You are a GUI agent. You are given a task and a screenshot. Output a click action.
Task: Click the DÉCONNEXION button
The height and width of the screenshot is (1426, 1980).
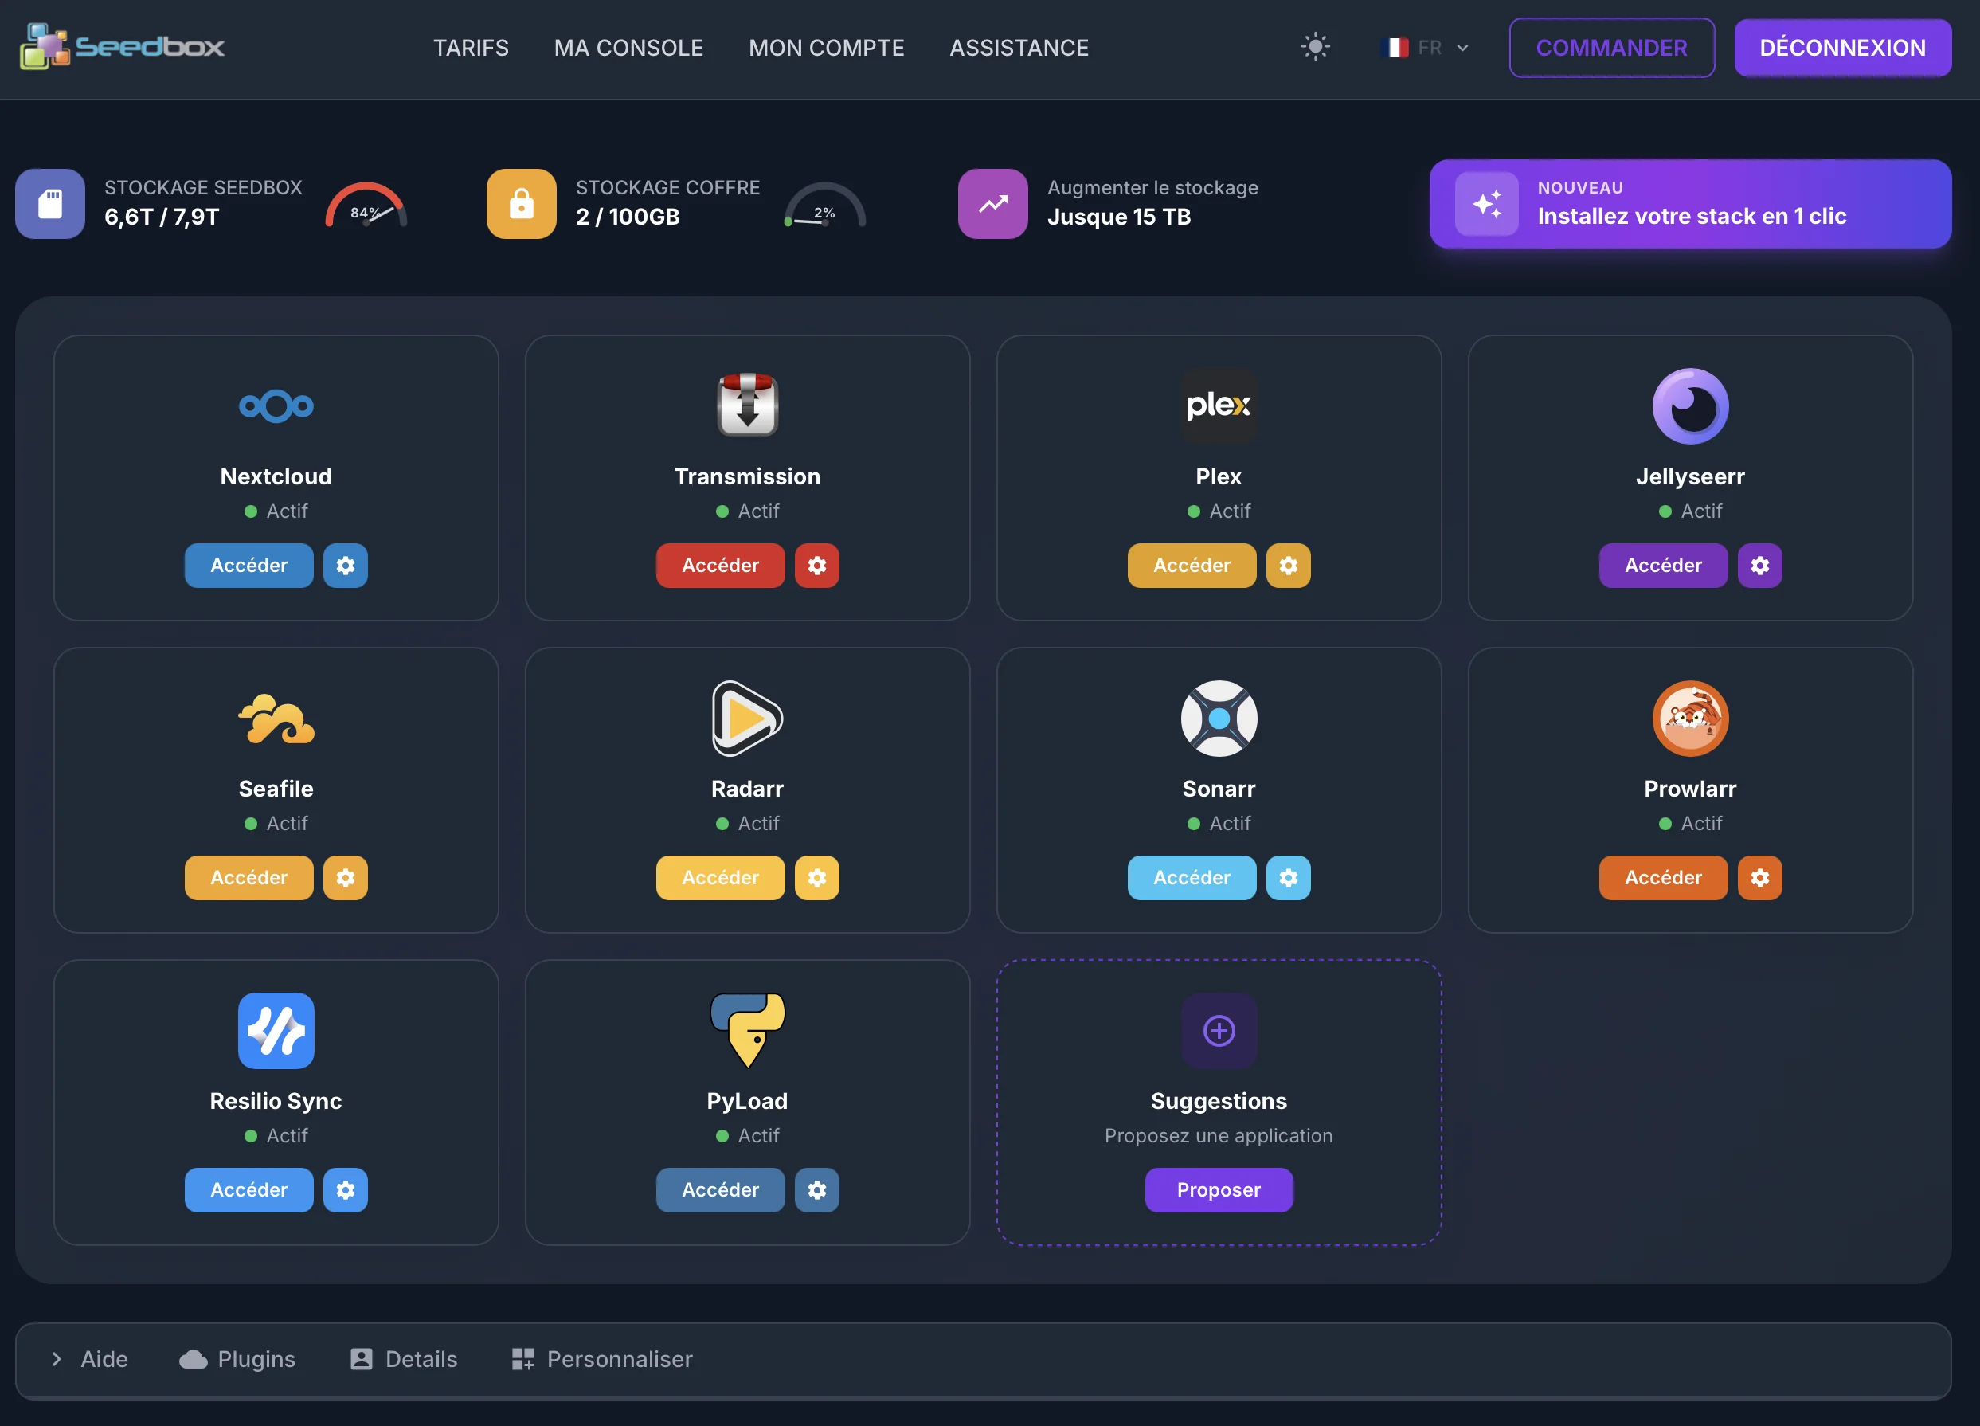coord(1842,47)
